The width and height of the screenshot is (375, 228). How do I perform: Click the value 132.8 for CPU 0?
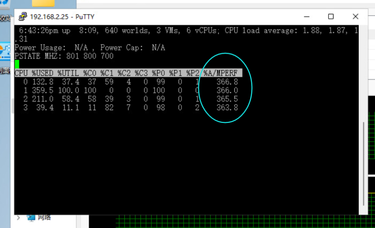pyautogui.click(x=43, y=82)
